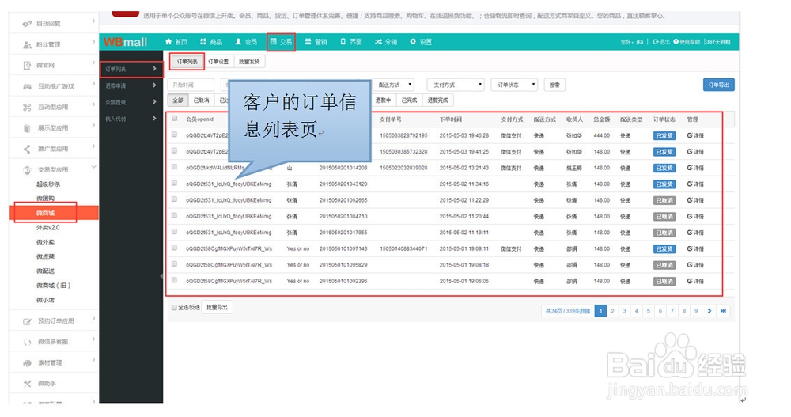Click the 首页 home icon
Image resolution: width=791 pixels, height=417 pixels.
click(x=168, y=41)
